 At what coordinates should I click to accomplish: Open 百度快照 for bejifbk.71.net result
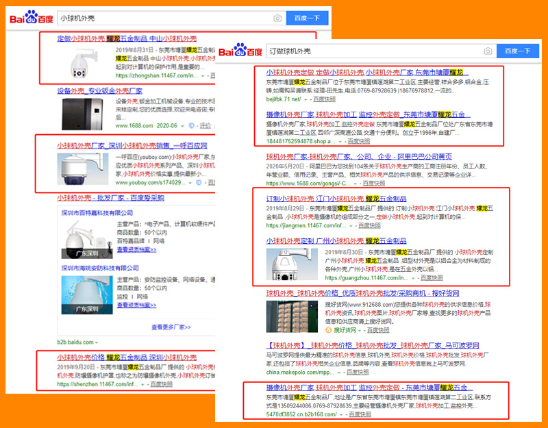pyautogui.click(x=324, y=99)
